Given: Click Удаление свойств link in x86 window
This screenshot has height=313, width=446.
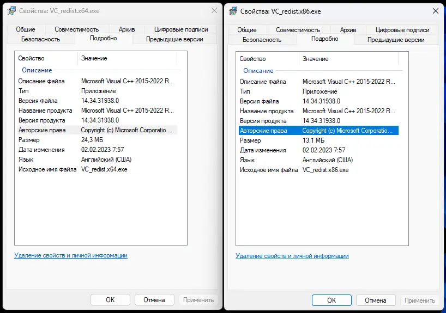Looking at the screenshot, I should pyautogui.click(x=292, y=256).
